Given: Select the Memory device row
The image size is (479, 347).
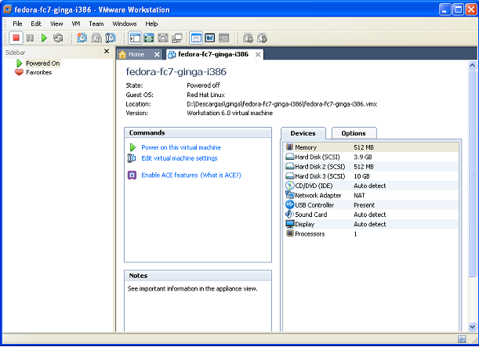Looking at the screenshot, I should click(371, 147).
